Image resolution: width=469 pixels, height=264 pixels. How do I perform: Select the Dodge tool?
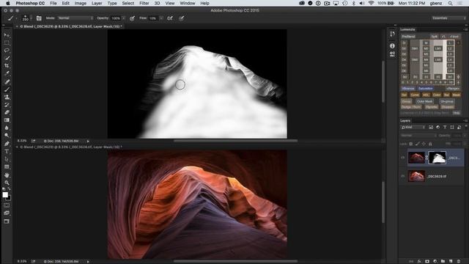point(7,135)
